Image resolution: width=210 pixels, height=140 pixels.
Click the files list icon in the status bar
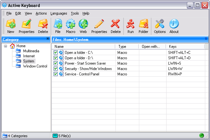click(x=55, y=136)
